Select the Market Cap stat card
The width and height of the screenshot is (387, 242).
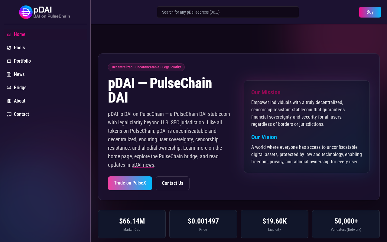click(x=132, y=224)
